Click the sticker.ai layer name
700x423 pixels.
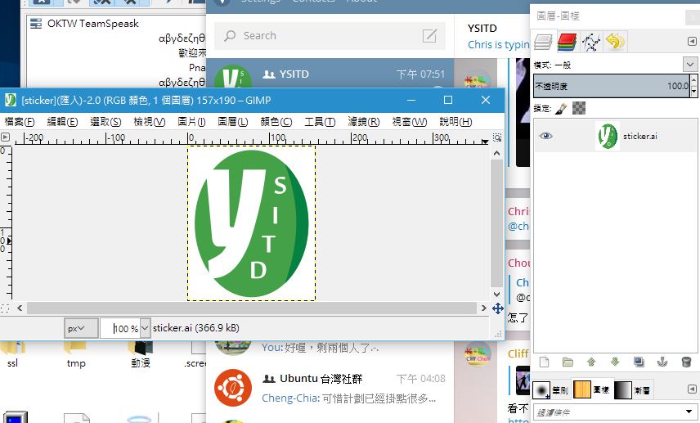[639, 137]
